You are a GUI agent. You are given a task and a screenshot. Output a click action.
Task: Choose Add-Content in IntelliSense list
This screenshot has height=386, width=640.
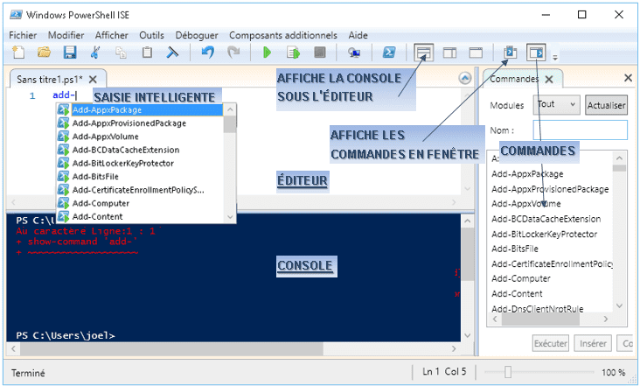click(141, 216)
